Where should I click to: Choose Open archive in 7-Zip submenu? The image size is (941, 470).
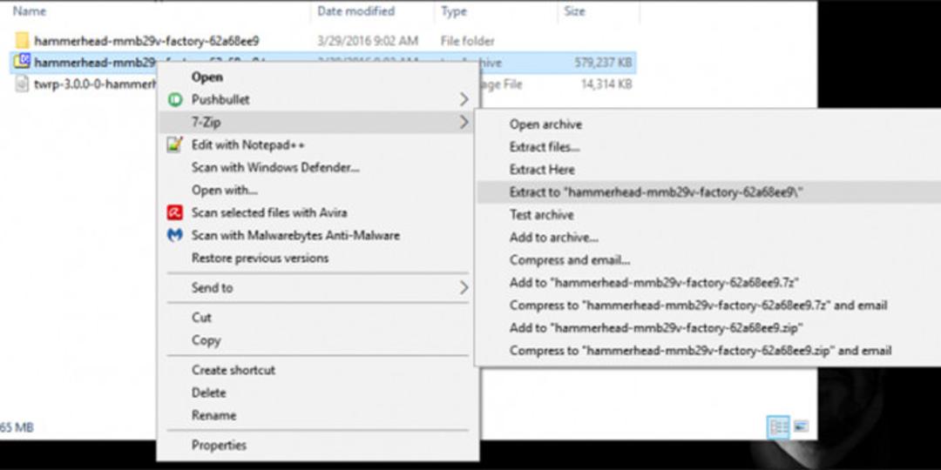click(x=545, y=124)
